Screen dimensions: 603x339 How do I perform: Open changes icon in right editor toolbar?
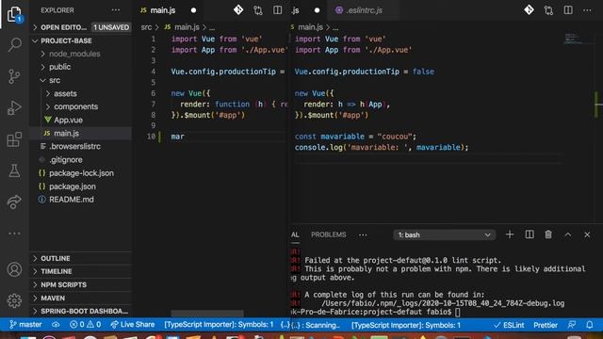point(548,10)
